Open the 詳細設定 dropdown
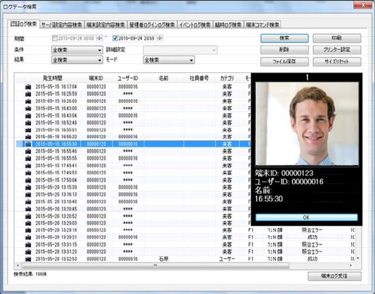375x294 pixels. pyautogui.click(x=180, y=50)
